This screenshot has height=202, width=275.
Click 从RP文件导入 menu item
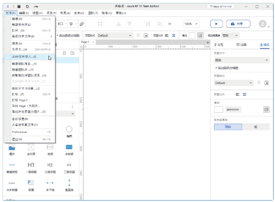click(x=24, y=57)
